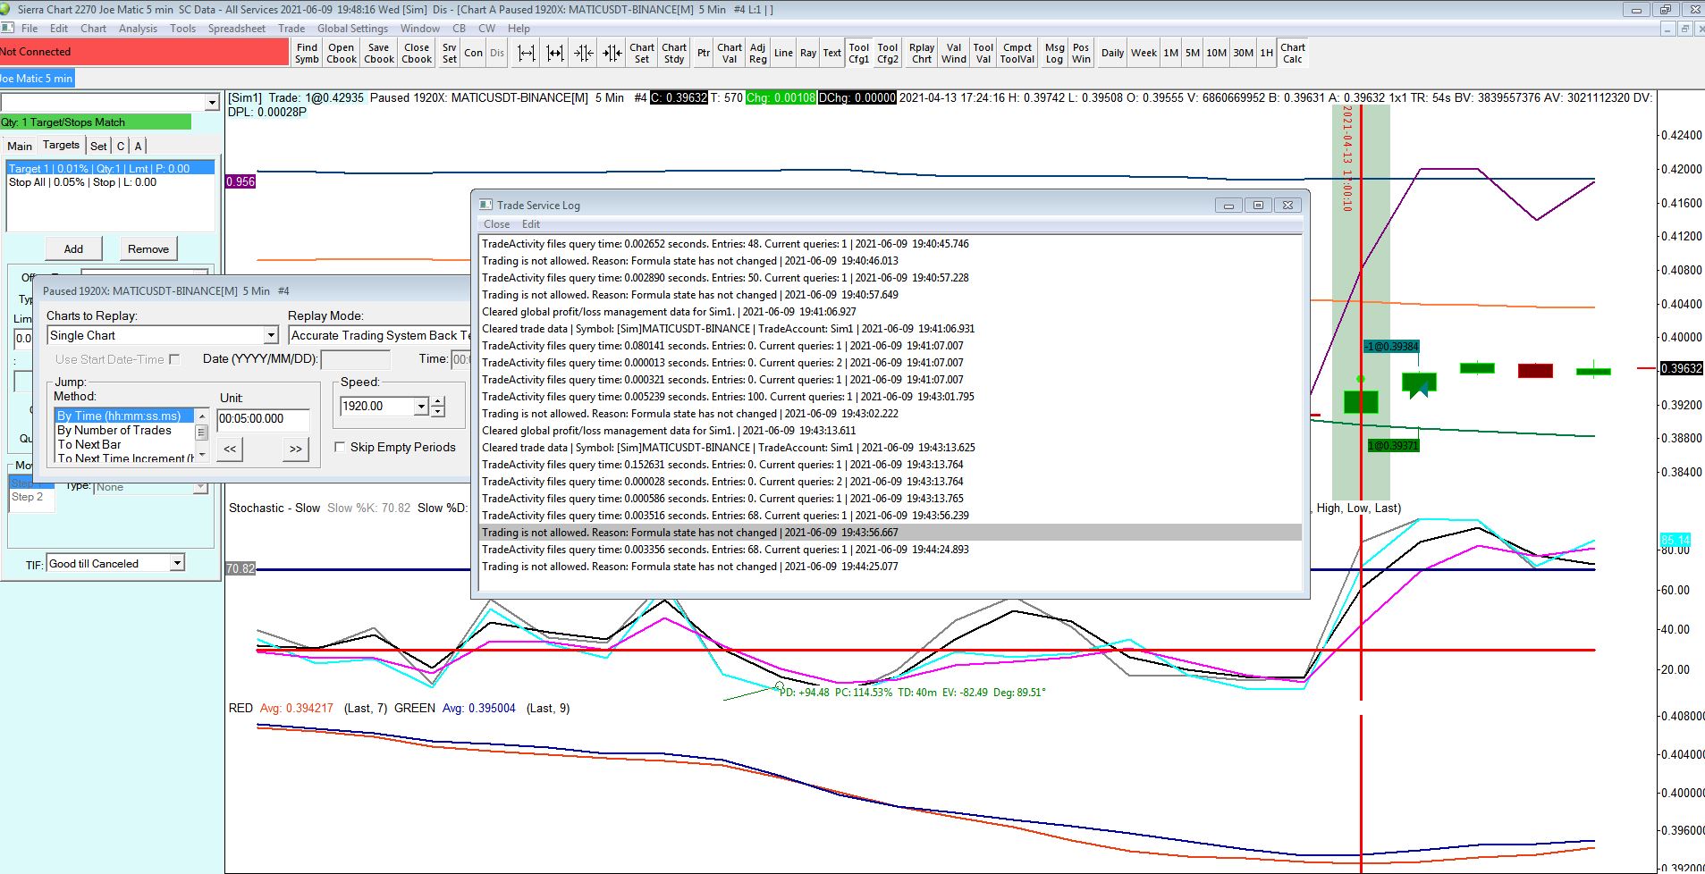Screen dimensions: 1705x874
Task: Open the Global Settings menu
Action: tap(352, 29)
